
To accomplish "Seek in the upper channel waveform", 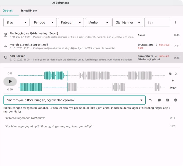I will point(91,76).
